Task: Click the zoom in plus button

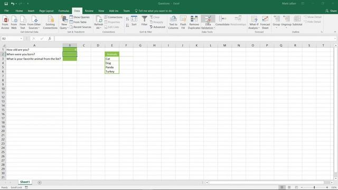Action: point(327,187)
